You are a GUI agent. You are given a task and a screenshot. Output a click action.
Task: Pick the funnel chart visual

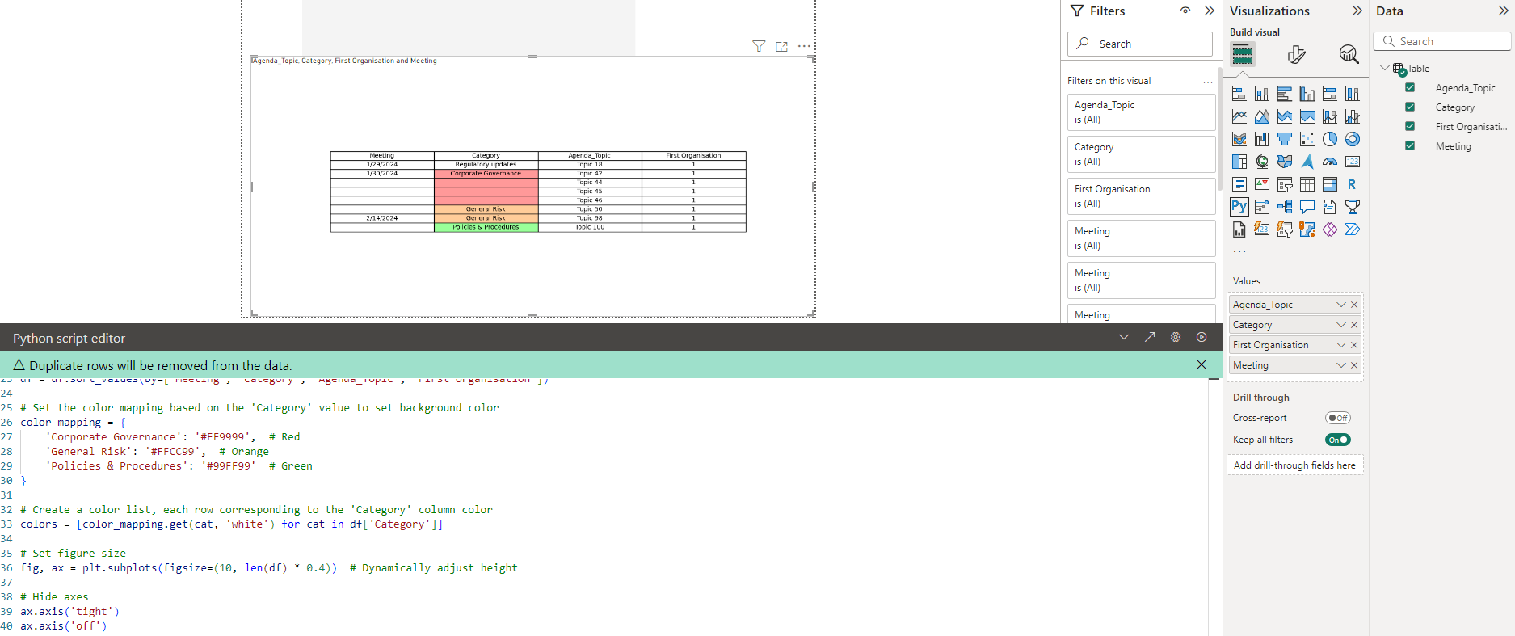[x=1284, y=139]
